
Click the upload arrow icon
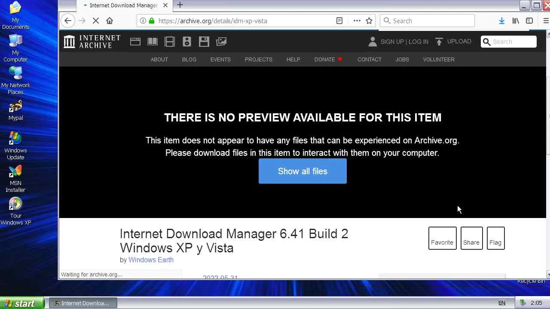pyautogui.click(x=439, y=42)
